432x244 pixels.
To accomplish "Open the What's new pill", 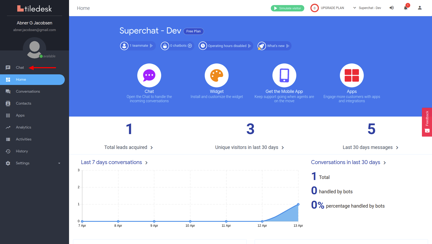I will (x=275, y=46).
